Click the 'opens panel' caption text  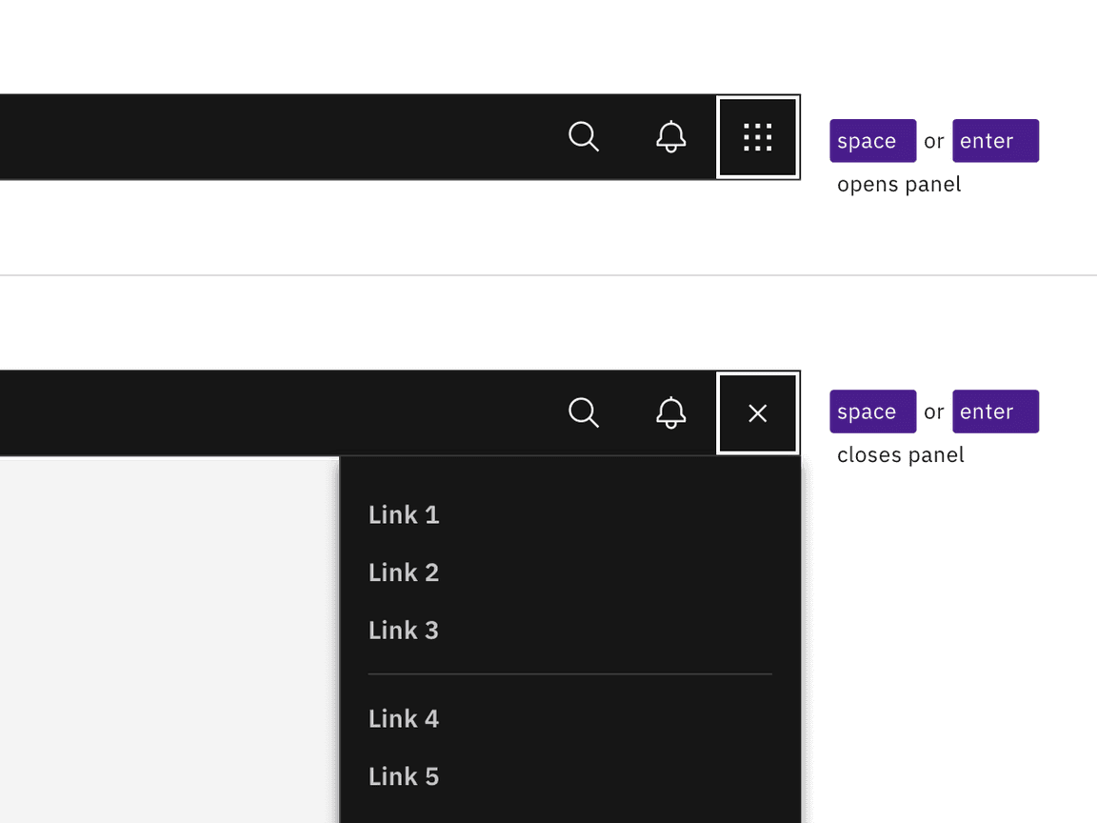click(x=899, y=185)
